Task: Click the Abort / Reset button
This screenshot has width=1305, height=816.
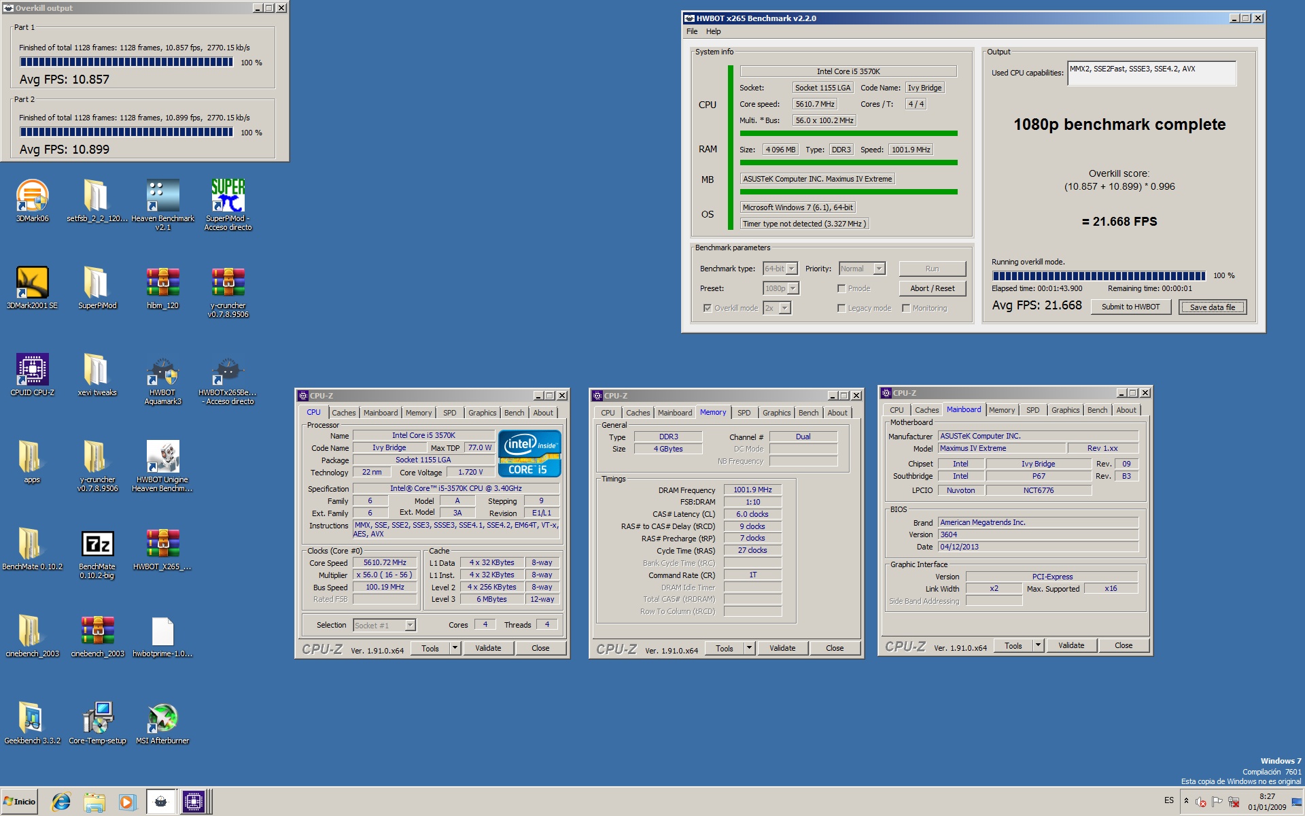Action: tap(932, 288)
